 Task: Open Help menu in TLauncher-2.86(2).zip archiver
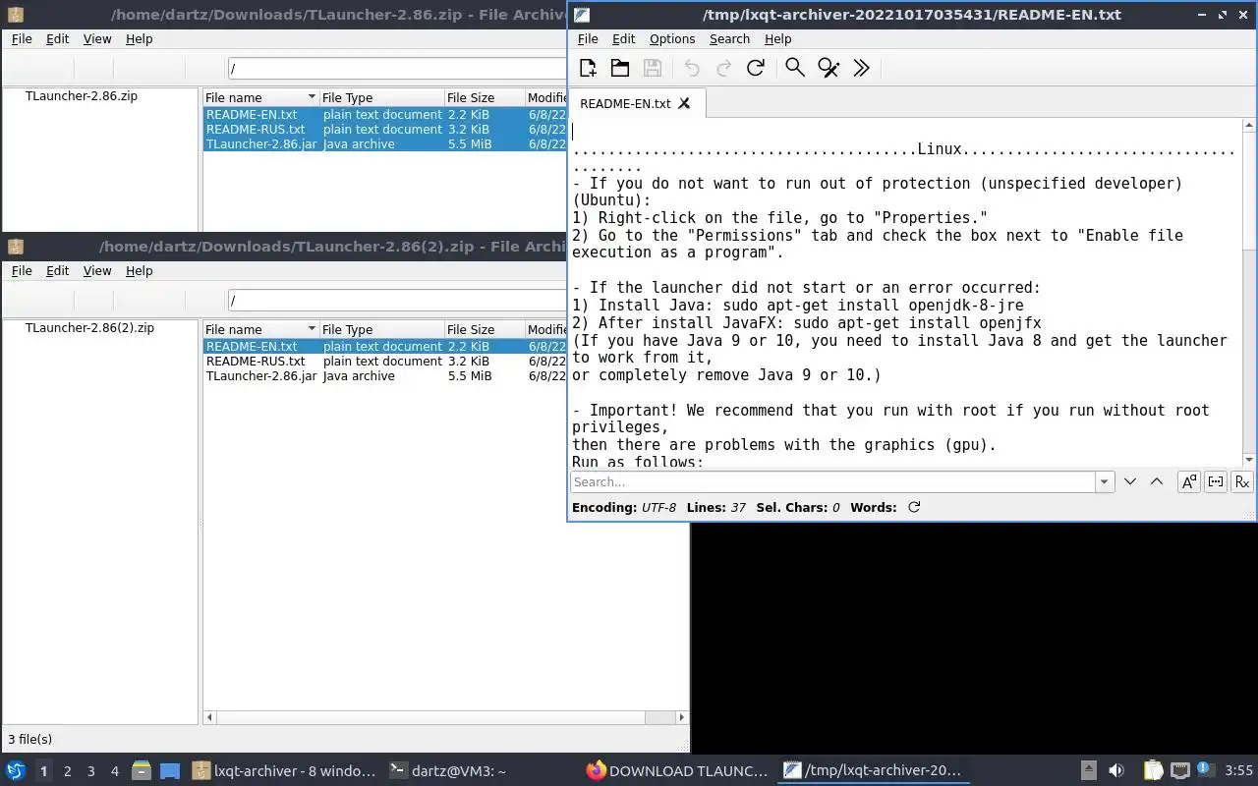click(140, 271)
